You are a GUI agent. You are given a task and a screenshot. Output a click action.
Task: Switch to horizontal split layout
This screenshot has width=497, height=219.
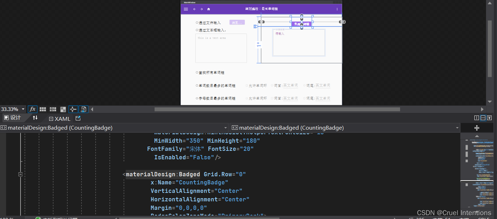coord(483,118)
